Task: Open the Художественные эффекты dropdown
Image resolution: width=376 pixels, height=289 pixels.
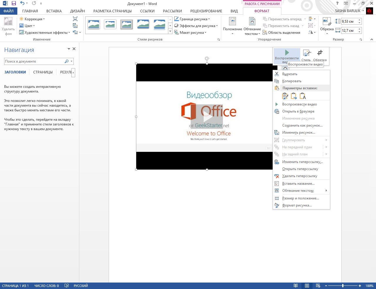Action: 45,33
